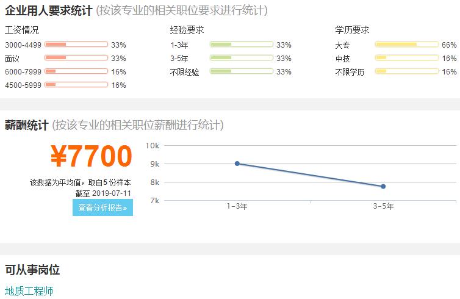Click the 不限学历 label
460x299 pixels.
pos(350,72)
